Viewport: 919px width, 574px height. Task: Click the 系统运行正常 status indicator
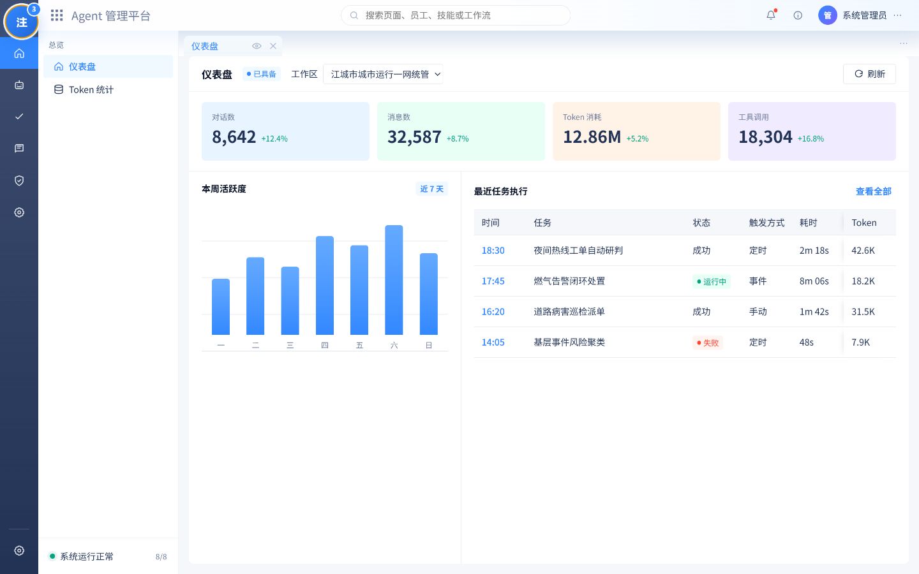click(82, 556)
